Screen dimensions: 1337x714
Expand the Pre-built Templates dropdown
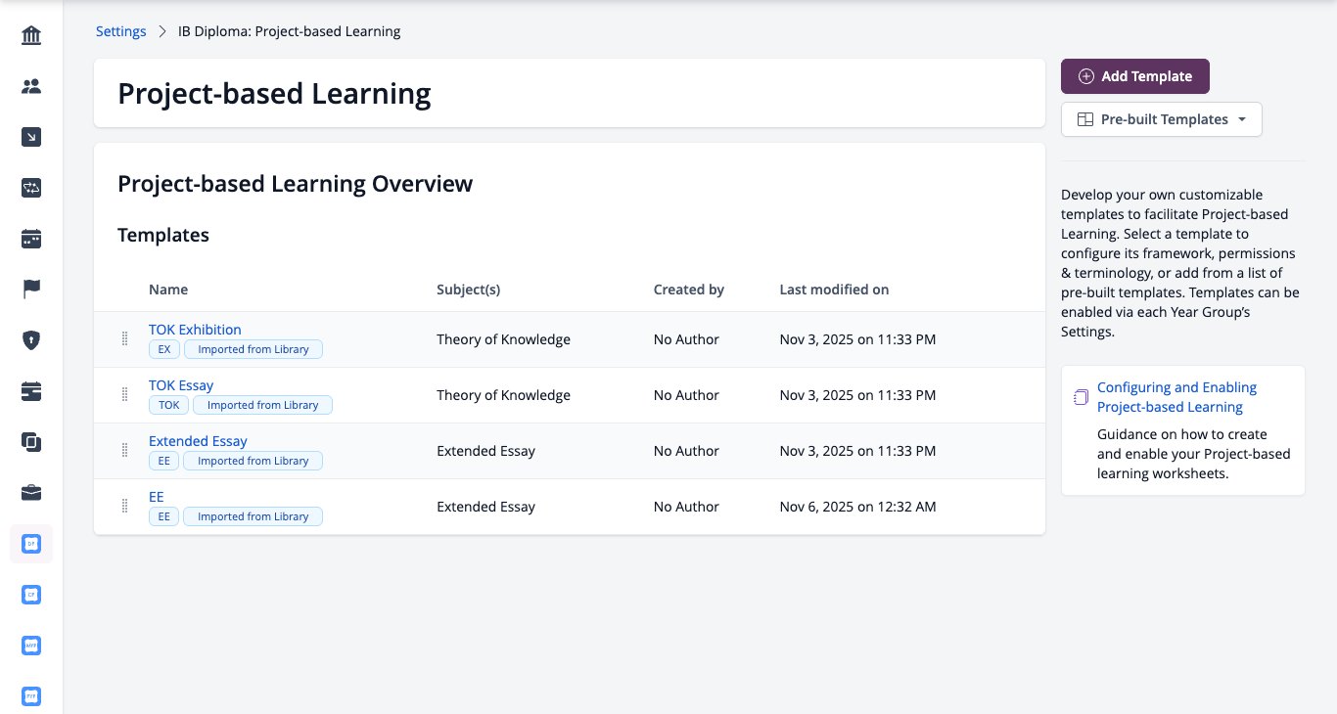pyautogui.click(x=1162, y=119)
